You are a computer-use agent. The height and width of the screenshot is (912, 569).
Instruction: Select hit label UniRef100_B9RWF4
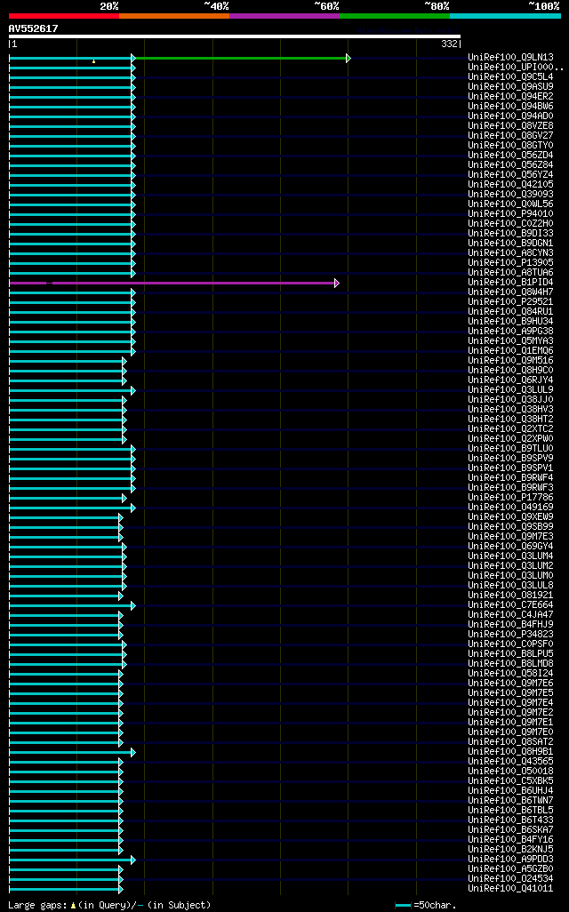pos(511,478)
